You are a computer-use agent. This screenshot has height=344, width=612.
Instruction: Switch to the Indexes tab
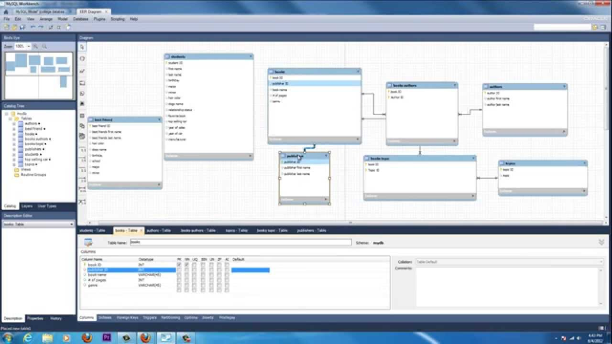click(x=104, y=318)
